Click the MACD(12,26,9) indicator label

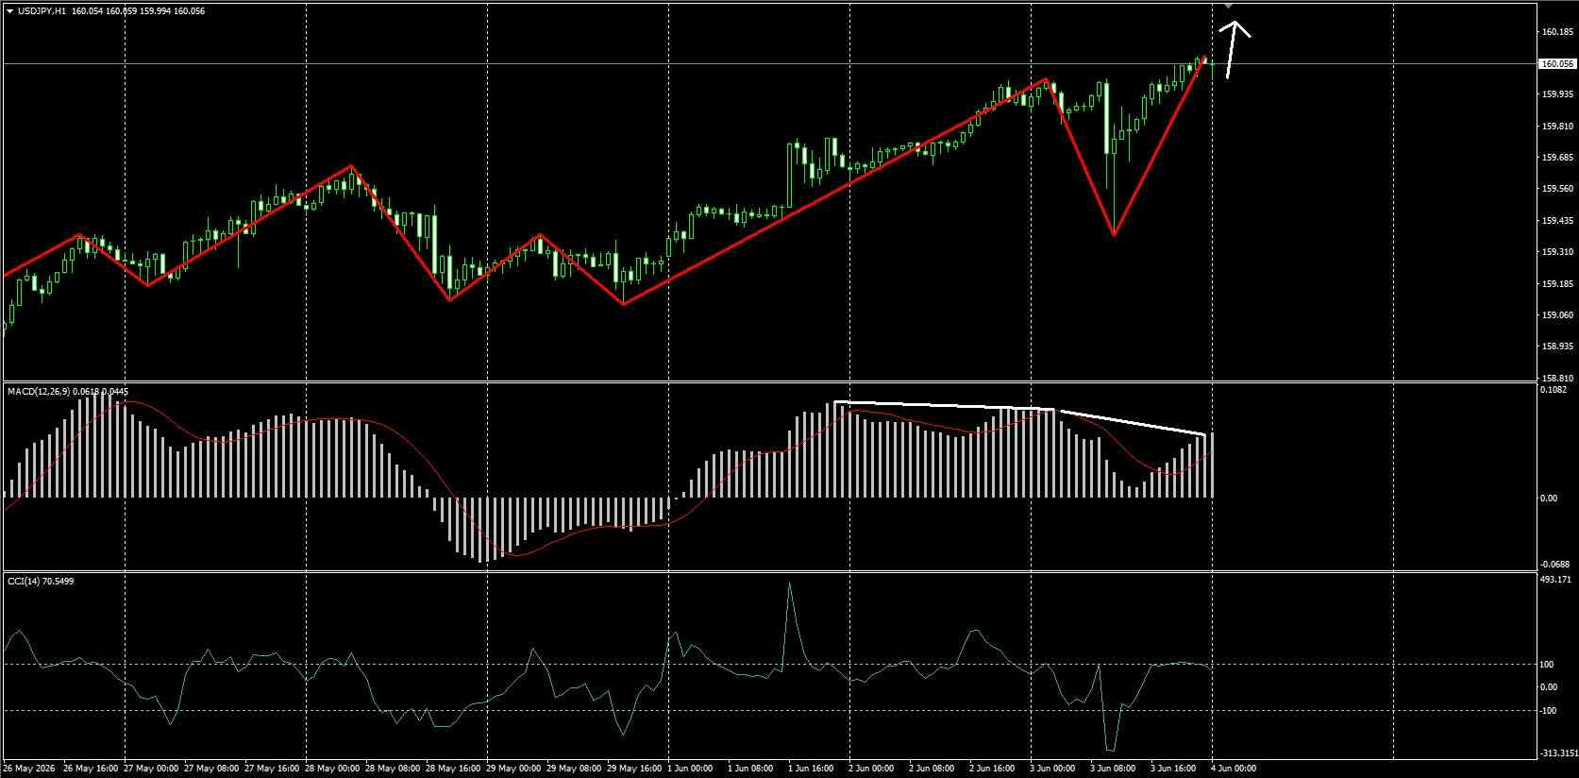point(40,391)
